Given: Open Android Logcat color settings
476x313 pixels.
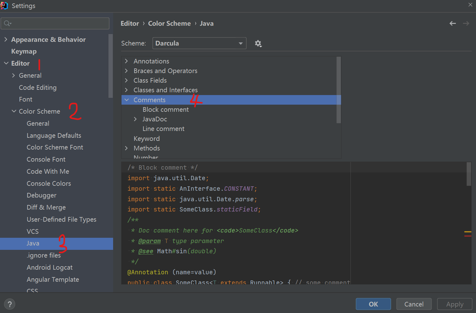Looking at the screenshot, I should [50, 267].
